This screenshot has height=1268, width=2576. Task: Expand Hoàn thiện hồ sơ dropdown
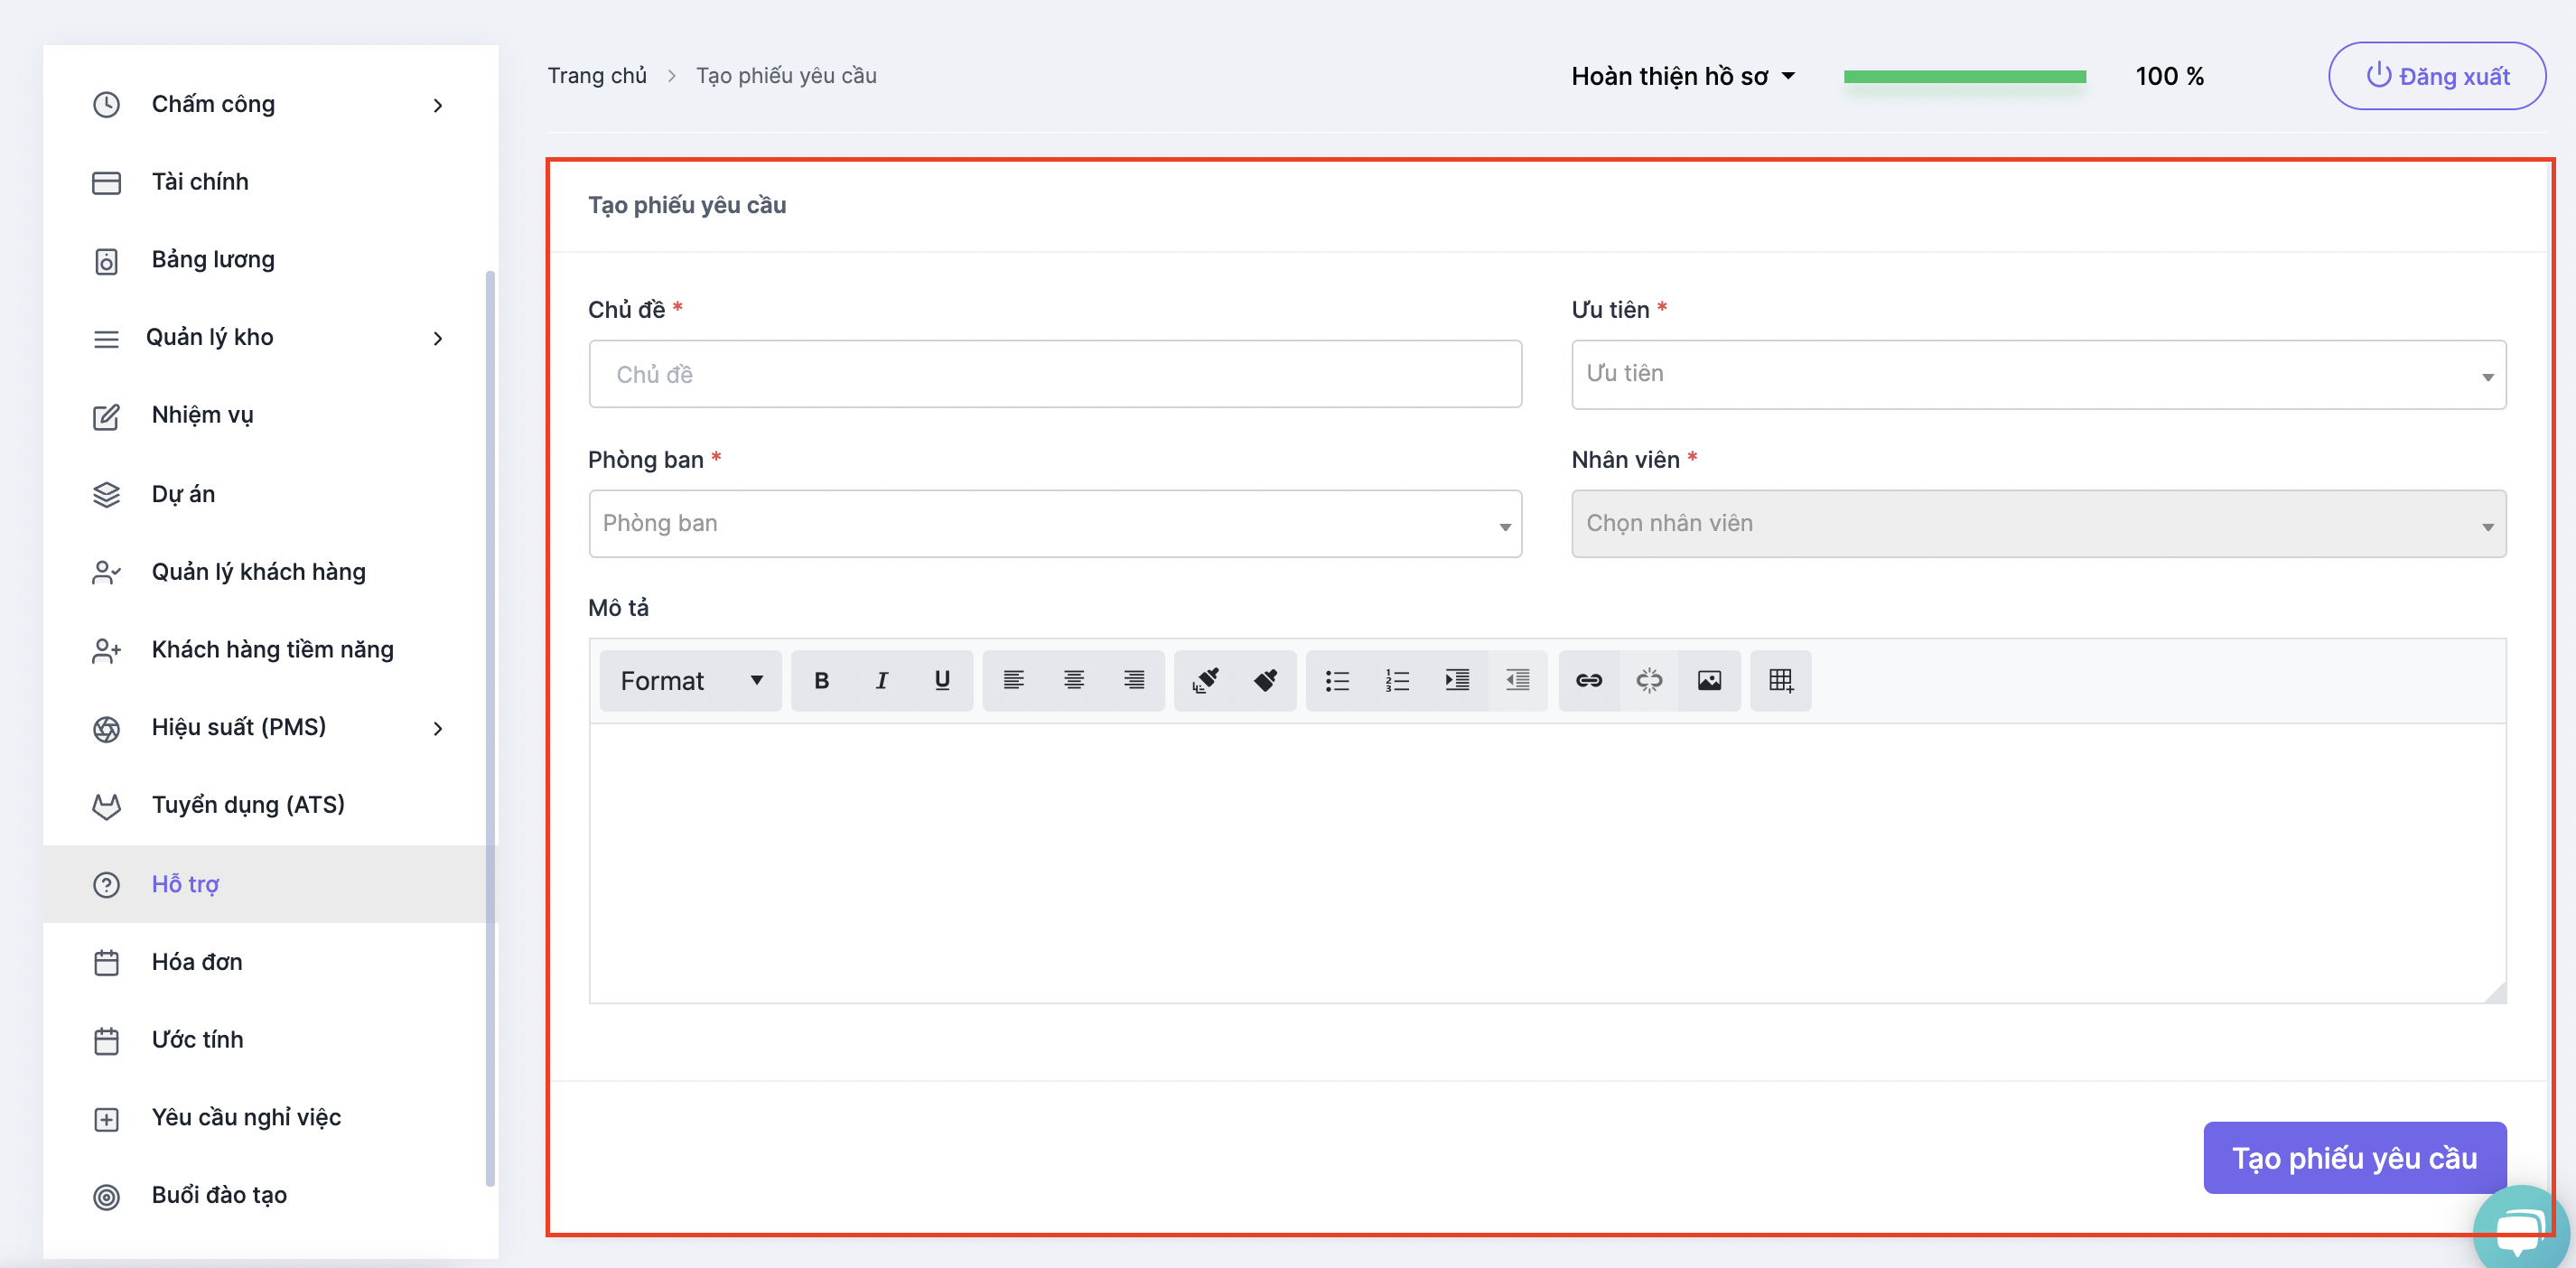point(1683,76)
